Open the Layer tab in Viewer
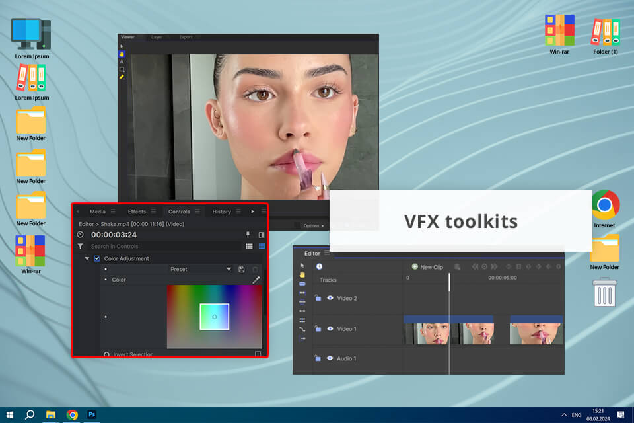 pos(157,37)
